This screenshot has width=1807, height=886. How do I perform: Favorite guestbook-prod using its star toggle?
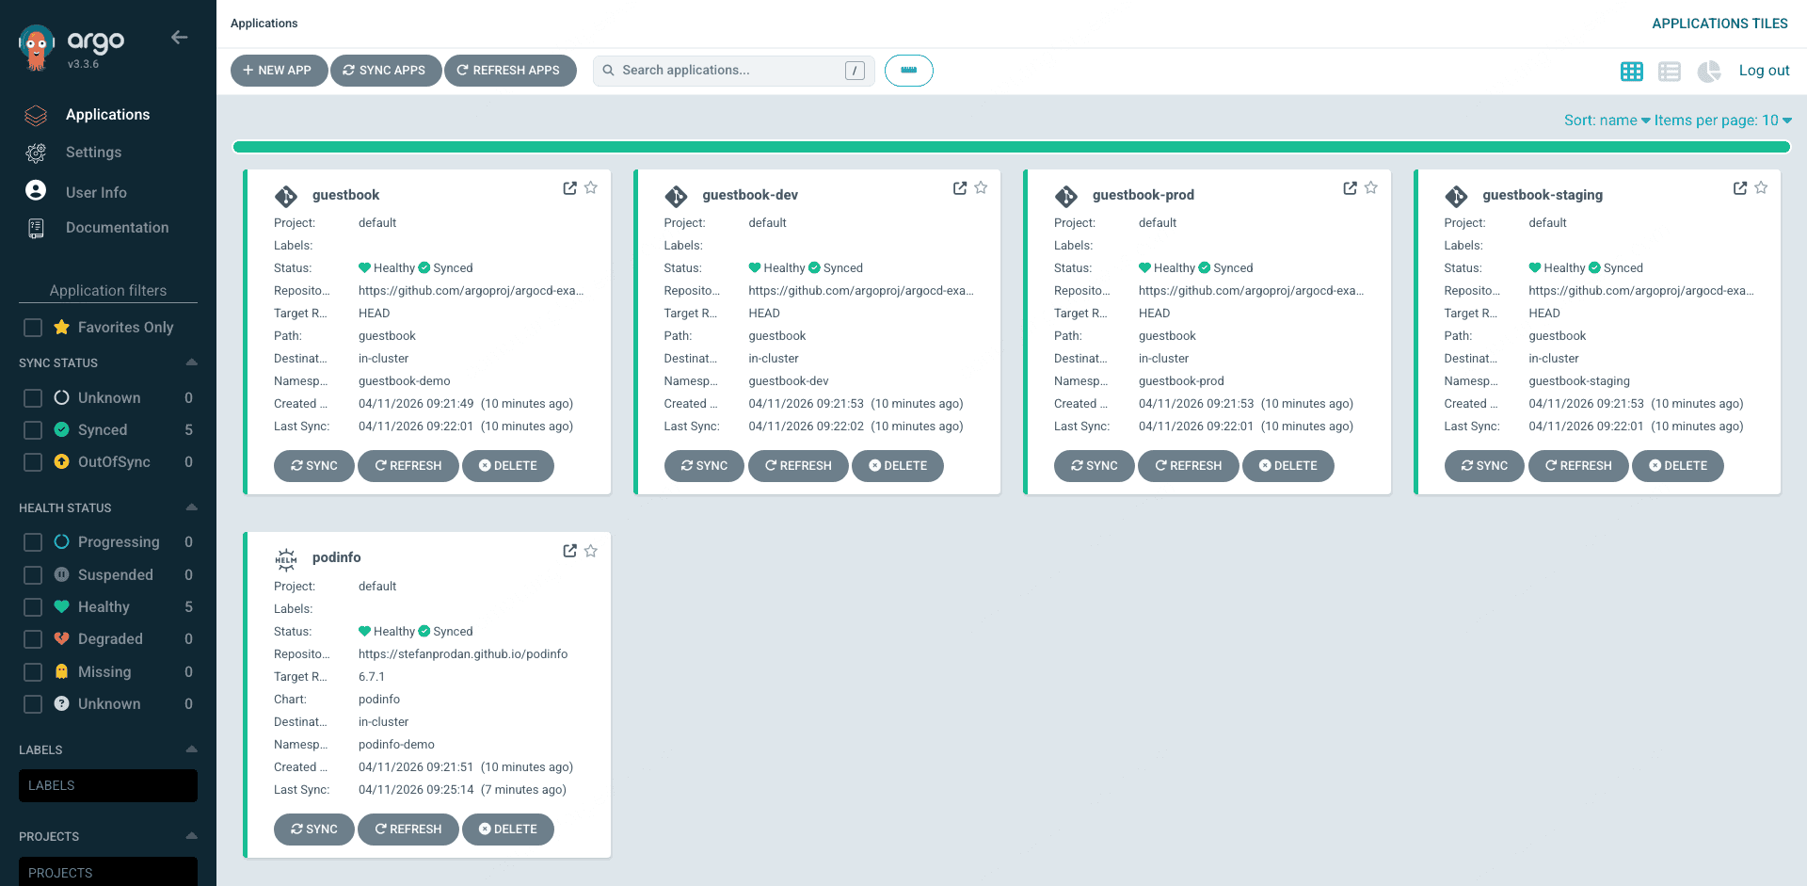tap(1371, 187)
